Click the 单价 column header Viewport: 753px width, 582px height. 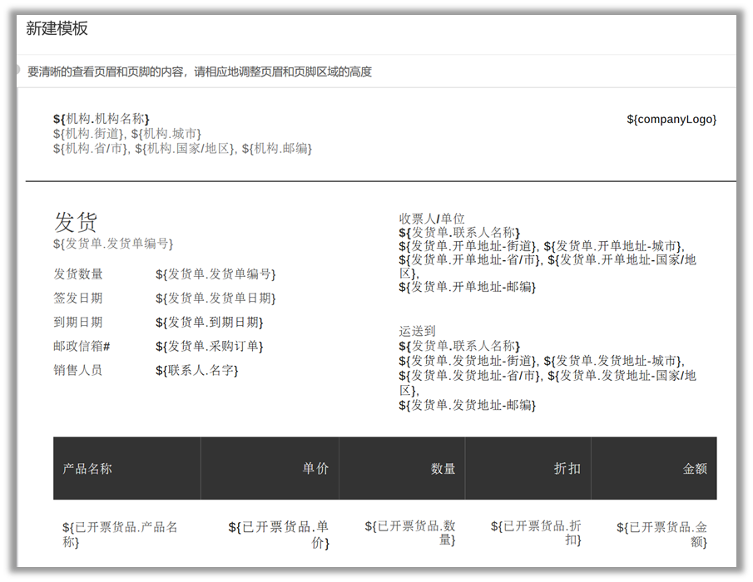[x=315, y=469]
